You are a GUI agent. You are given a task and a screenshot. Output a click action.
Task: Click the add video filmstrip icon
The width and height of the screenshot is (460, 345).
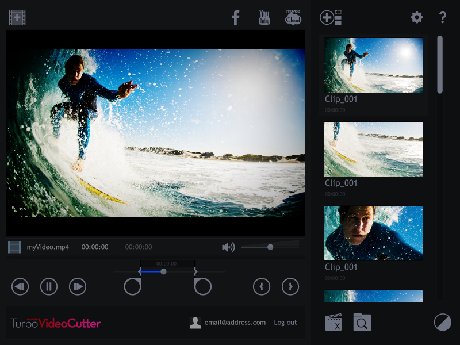(17, 17)
